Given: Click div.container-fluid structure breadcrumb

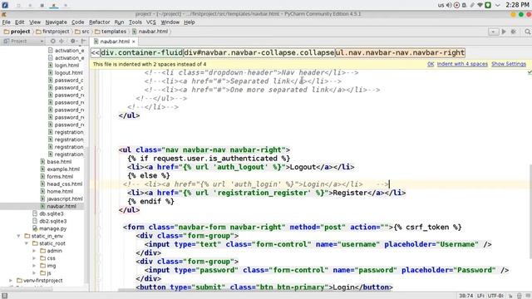Looking at the screenshot, I should (142, 53).
